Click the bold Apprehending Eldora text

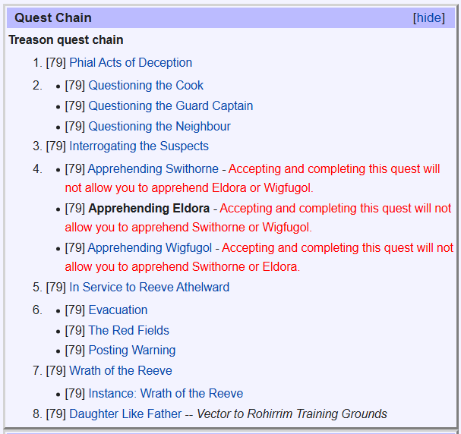click(x=149, y=208)
